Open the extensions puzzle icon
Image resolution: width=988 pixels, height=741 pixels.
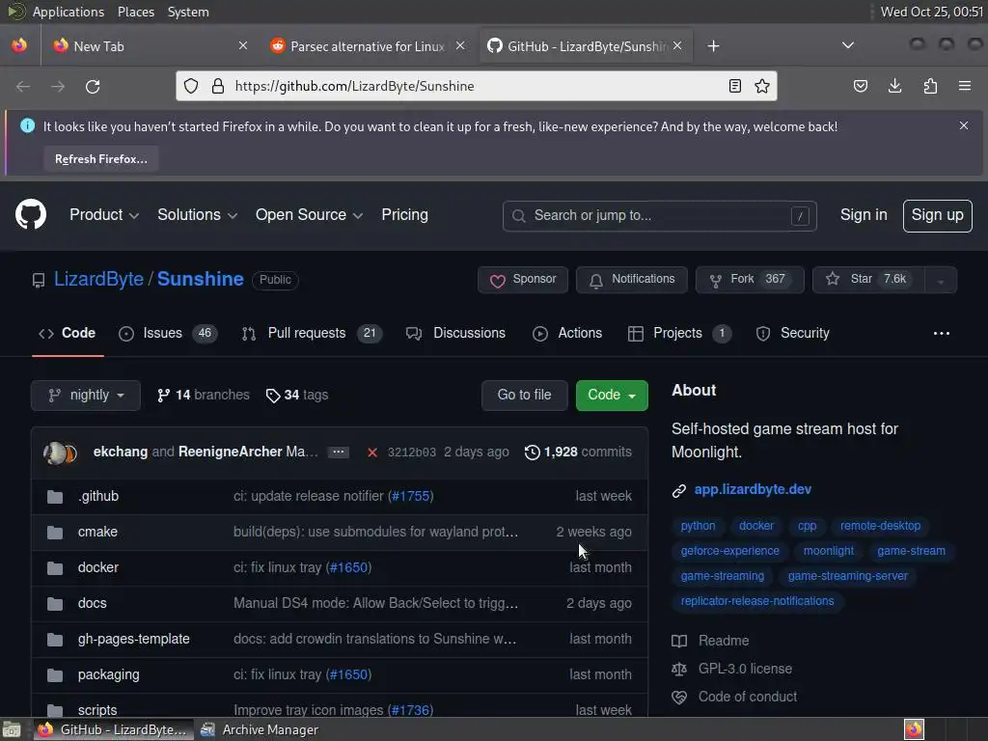pyautogui.click(x=930, y=86)
